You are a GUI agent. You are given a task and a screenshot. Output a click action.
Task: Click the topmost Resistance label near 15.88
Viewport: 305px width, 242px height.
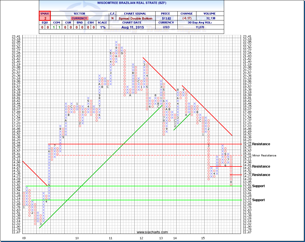pos(261,144)
